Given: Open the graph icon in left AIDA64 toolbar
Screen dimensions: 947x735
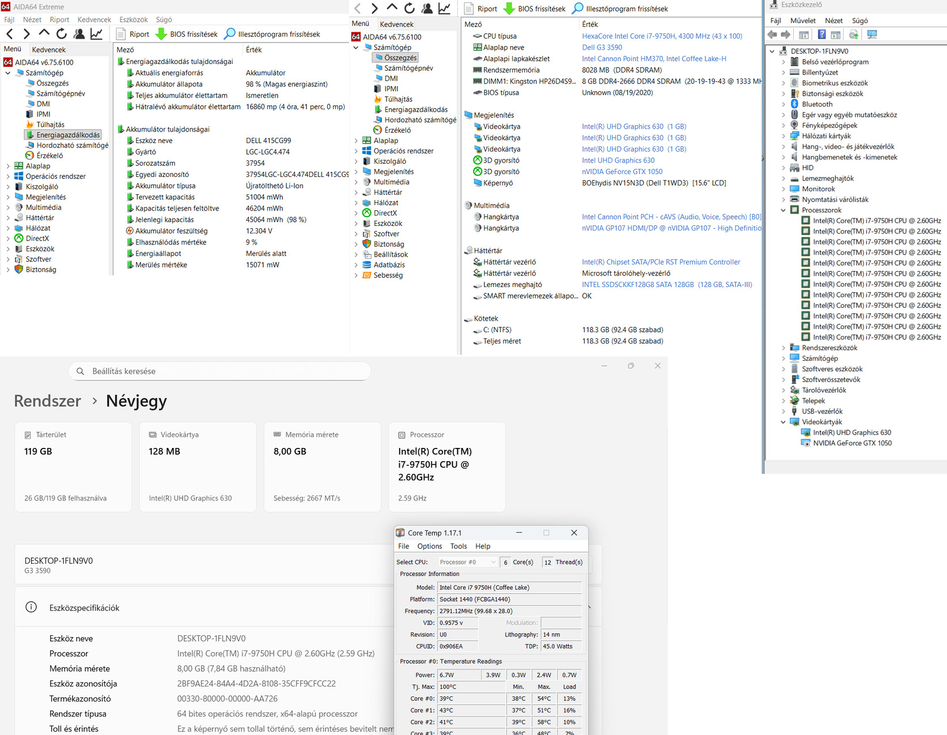Looking at the screenshot, I should [x=96, y=34].
